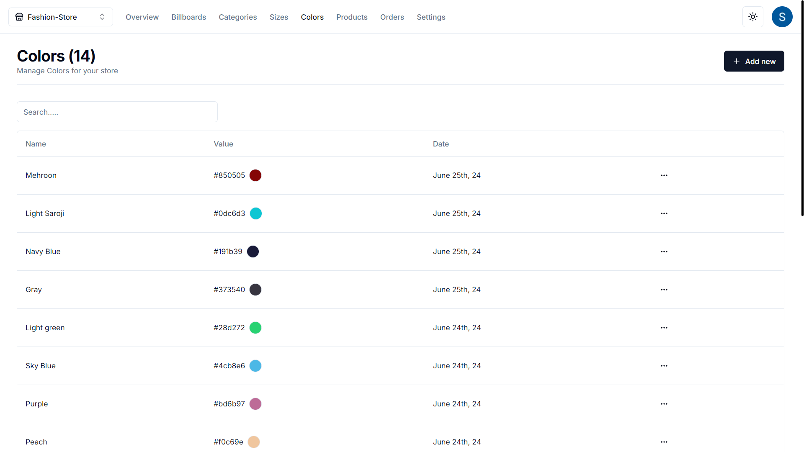Click the Purple color swatch
The width and height of the screenshot is (804, 452).
[x=255, y=404]
